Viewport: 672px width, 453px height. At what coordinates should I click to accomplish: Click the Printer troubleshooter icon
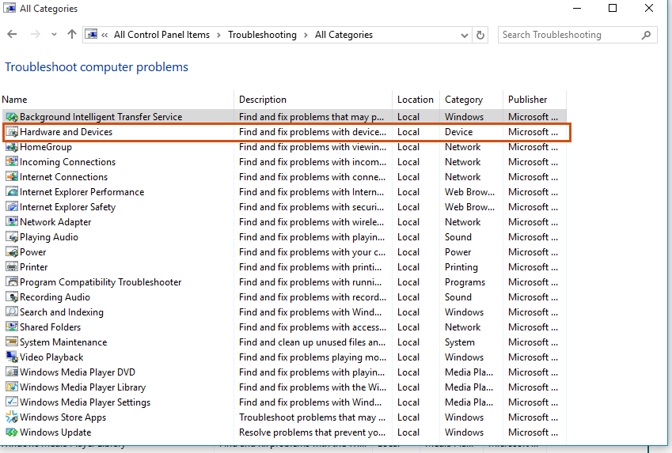(x=12, y=266)
